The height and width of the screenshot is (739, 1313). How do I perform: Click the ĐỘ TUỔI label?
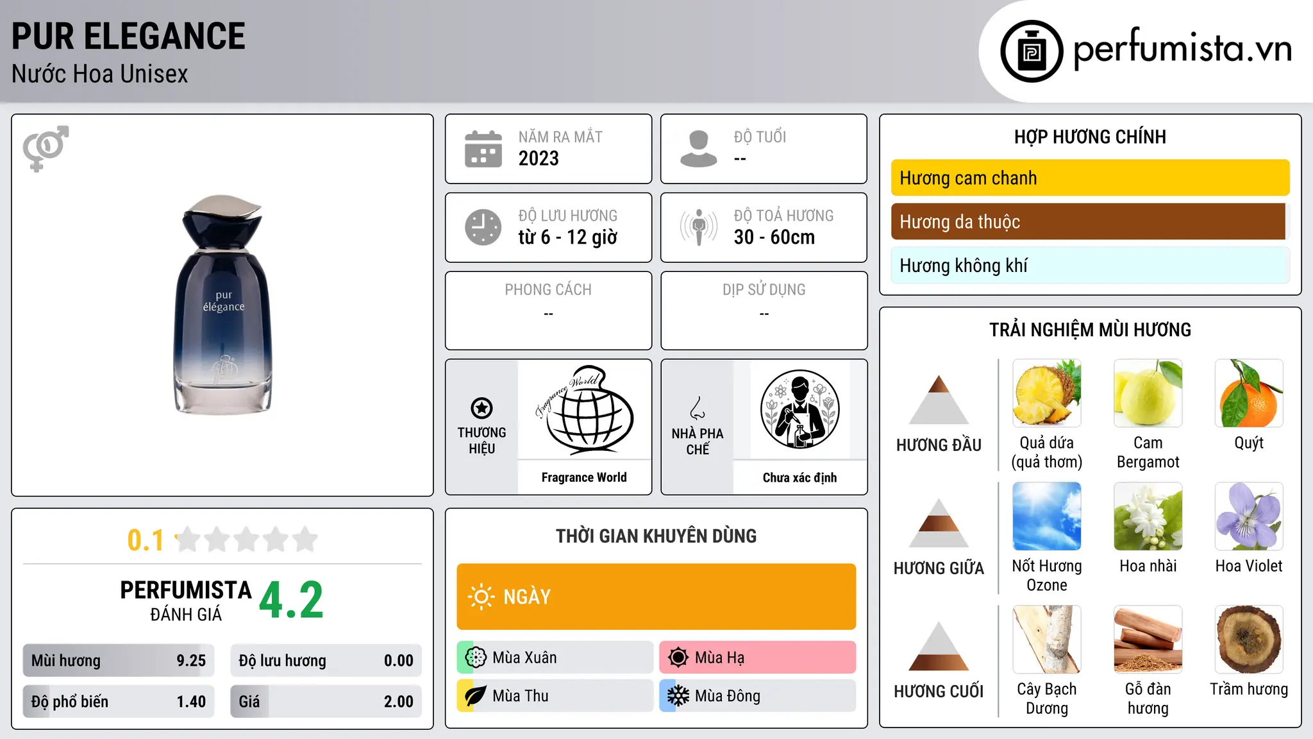coord(760,137)
